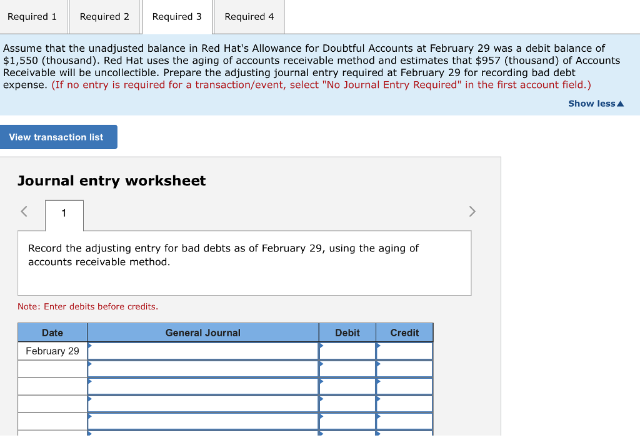Click Credit field in third row

coord(404,387)
